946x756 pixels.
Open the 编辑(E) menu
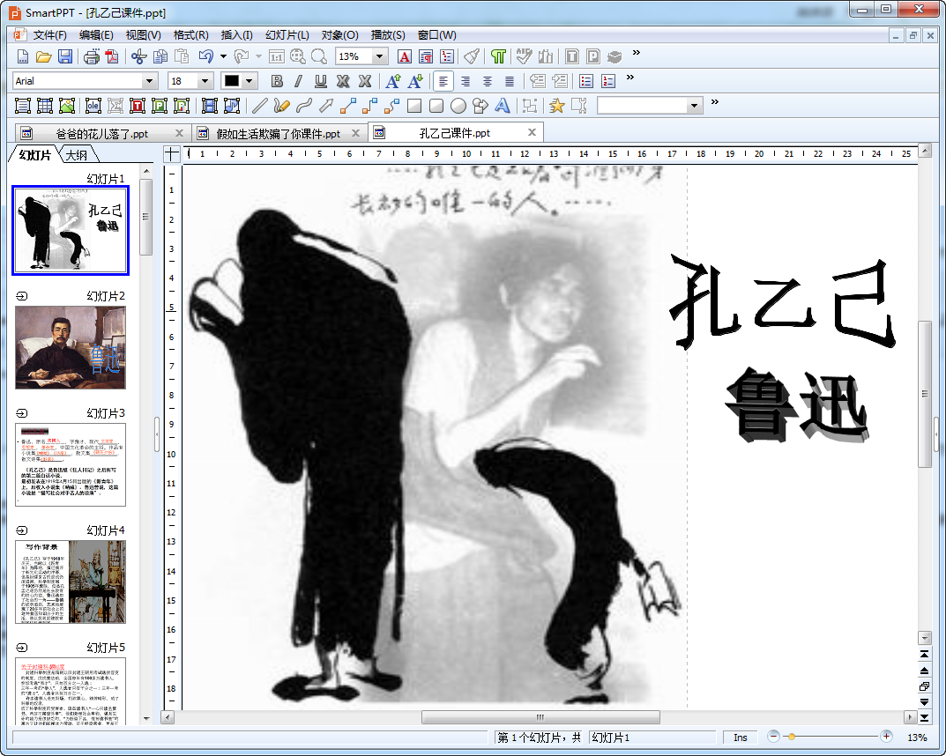click(x=96, y=35)
